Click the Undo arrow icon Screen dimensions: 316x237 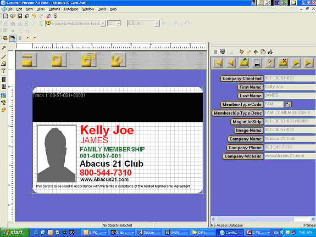click(34, 16)
